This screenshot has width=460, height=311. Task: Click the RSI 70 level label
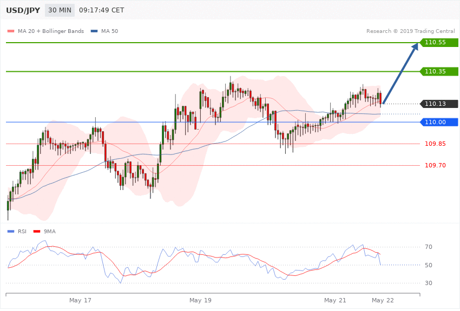point(428,247)
